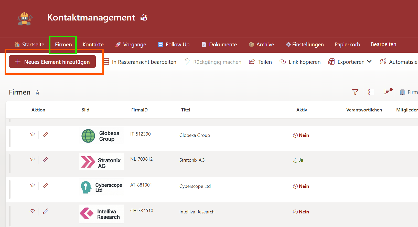Expand the Exportieren dropdown

pos(369,62)
